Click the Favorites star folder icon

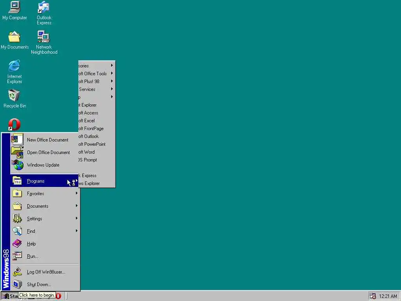(x=17, y=194)
